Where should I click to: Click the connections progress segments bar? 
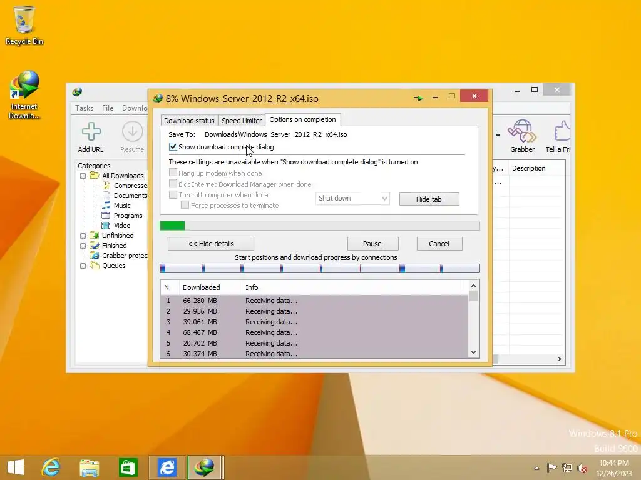(320, 269)
